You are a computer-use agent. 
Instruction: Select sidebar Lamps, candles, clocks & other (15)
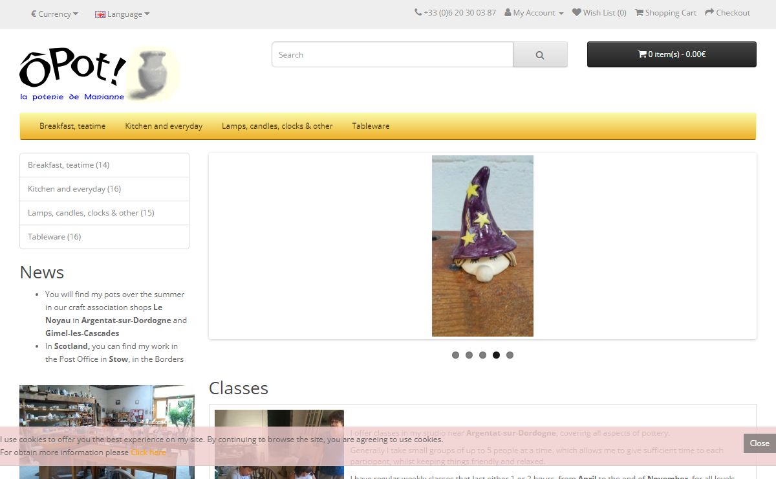pos(104,213)
